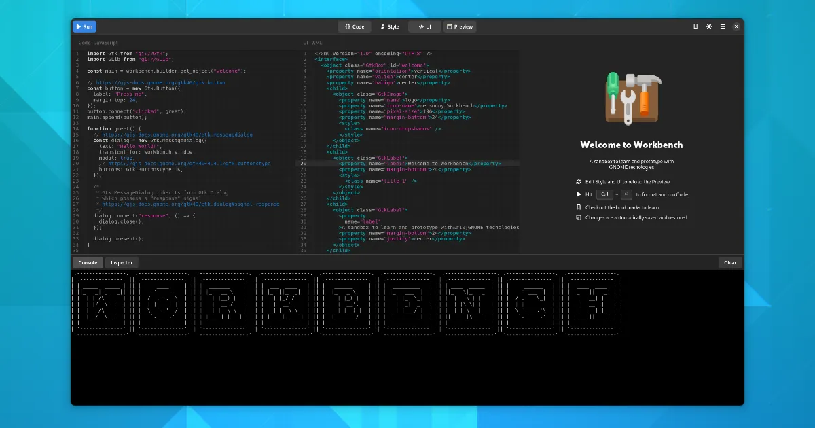Clear the console output
Image resolution: width=815 pixels, height=428 pixels.
coord(730,262)
